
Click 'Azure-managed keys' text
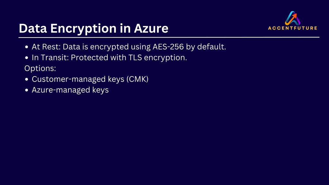point(70,90)
